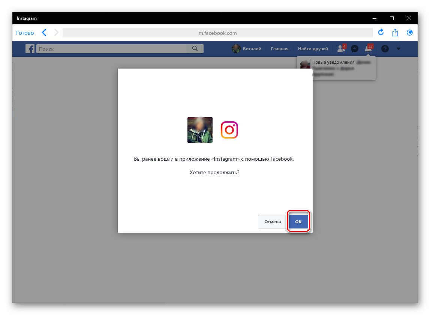Open friend requests icon
This screenshot has height=315, width=430.
(342, 48)
